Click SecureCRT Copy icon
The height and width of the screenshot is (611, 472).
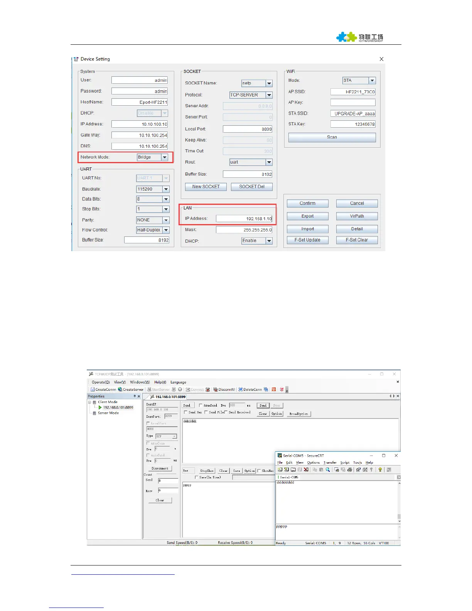click(315, 469)
